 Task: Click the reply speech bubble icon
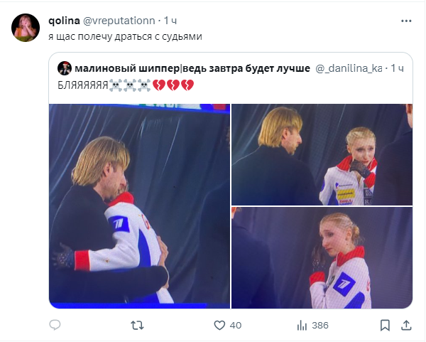coord(55,325)
